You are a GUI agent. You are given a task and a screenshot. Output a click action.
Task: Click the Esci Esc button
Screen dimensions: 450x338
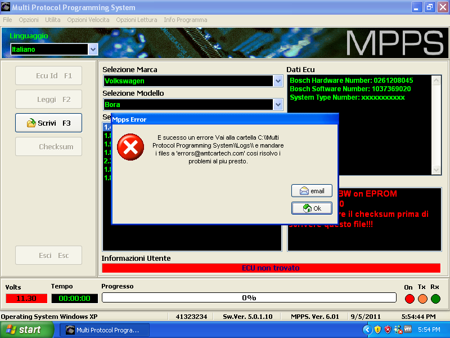pyautogui.click(x=48, y=255)
